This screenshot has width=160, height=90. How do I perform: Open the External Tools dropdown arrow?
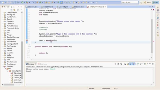click(29, 2)
